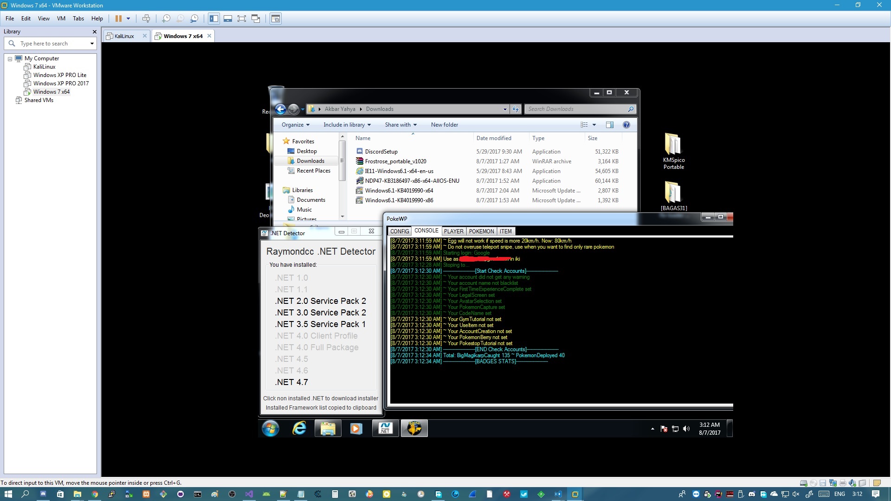Select Windows XP PRO 2017 in library
Viewport: 891px width, 501px height.
(x=61, y=83)
